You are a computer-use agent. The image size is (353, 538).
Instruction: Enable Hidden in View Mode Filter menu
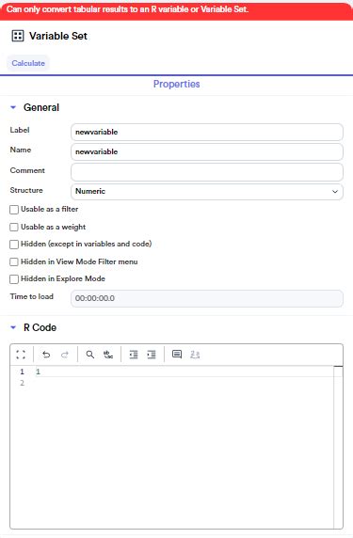(x=14, y=261)
